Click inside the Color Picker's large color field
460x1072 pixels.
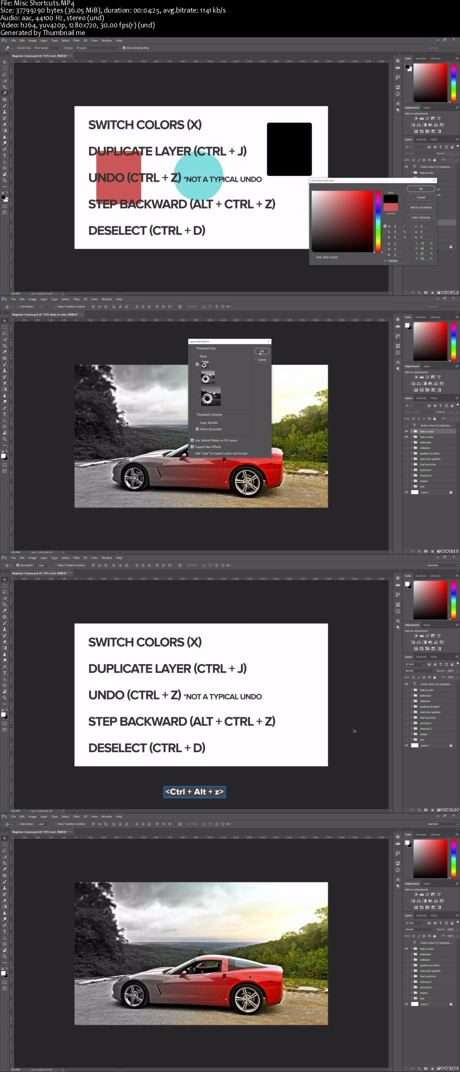[342, 221]
